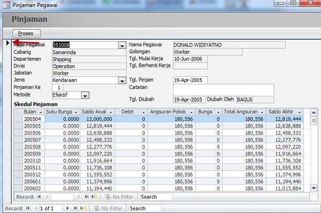321x213 pixels.
Task: Select the record selector arrow beside Kode Pegawai
Action: (8, 43)
